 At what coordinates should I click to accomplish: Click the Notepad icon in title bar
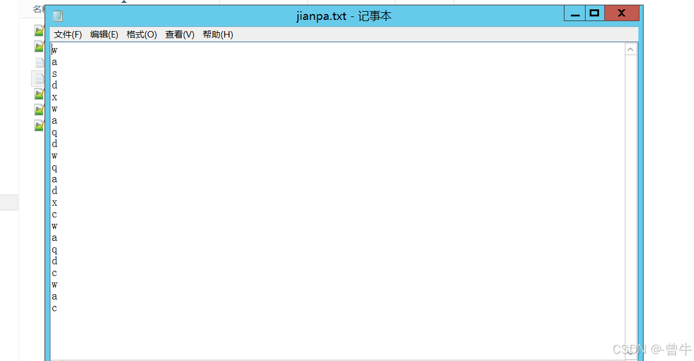[57, 16]
